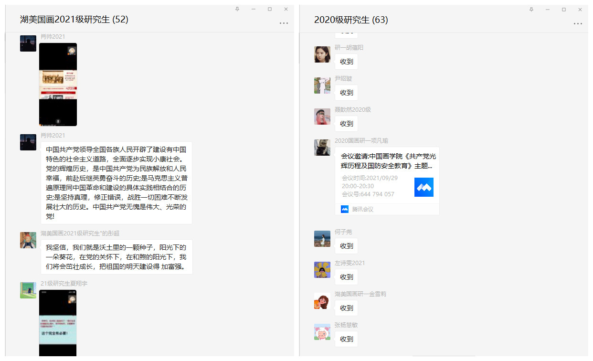Click 彭超's message starting with 我坚信

click(116, 257)
